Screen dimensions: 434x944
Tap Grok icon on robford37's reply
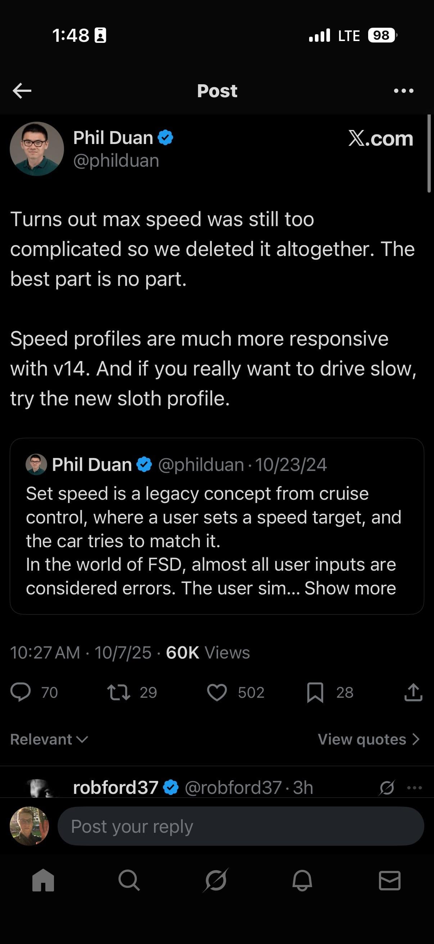tap(387, 787)
